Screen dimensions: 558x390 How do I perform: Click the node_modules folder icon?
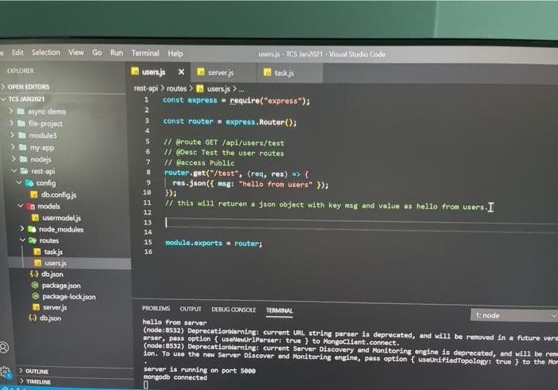32,229
